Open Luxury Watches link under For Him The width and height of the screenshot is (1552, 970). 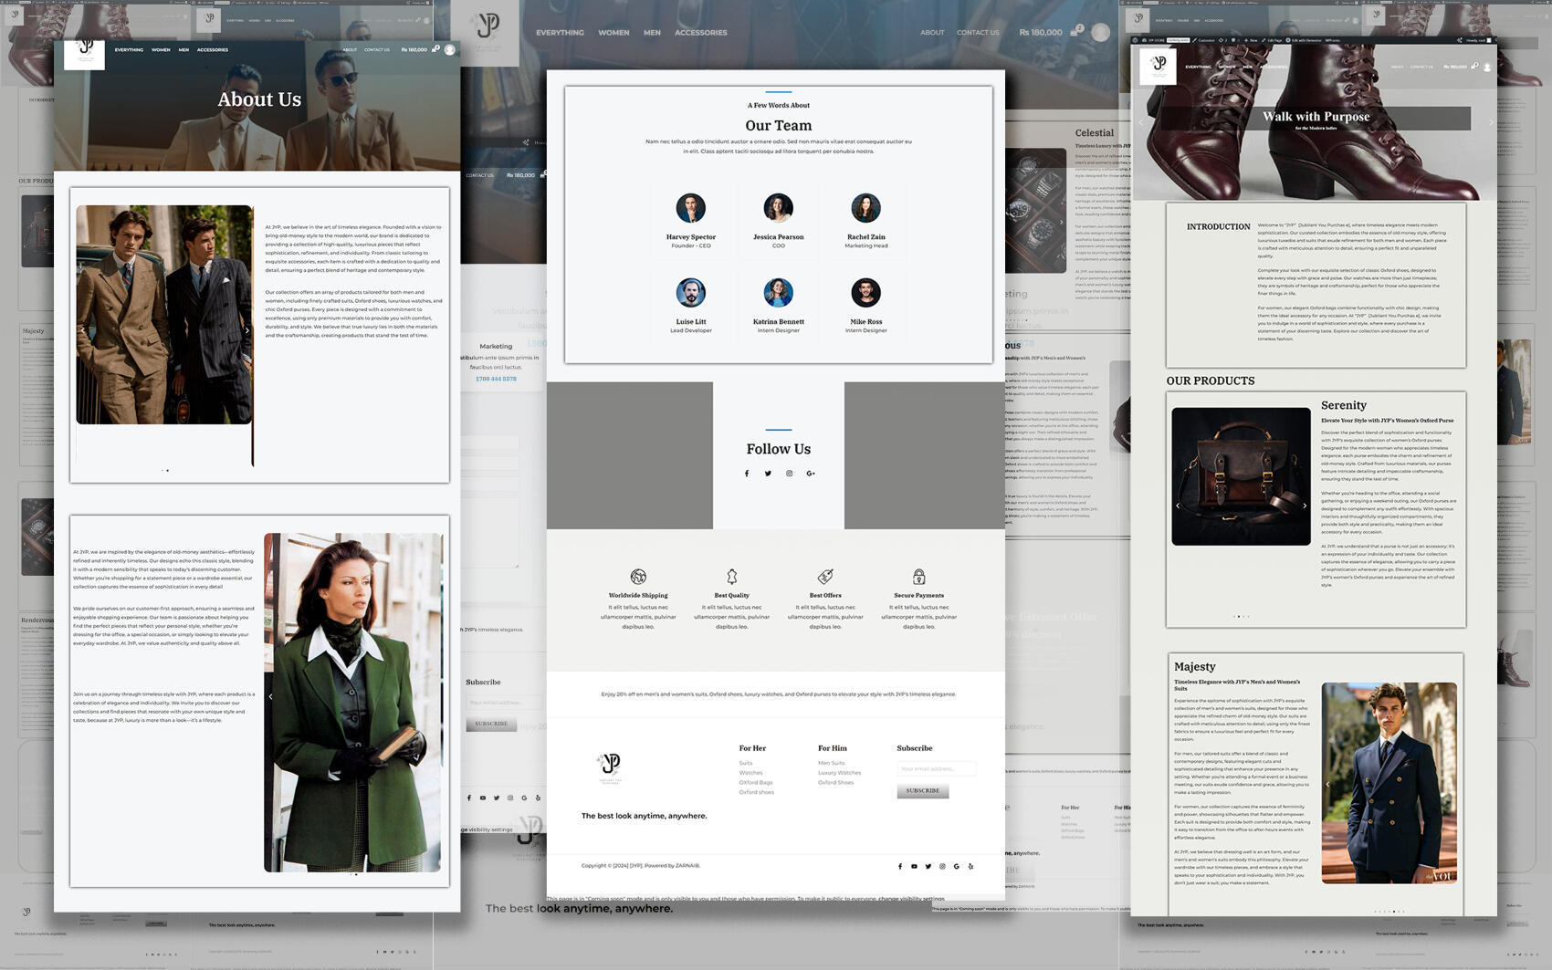(x=839, y=773)
